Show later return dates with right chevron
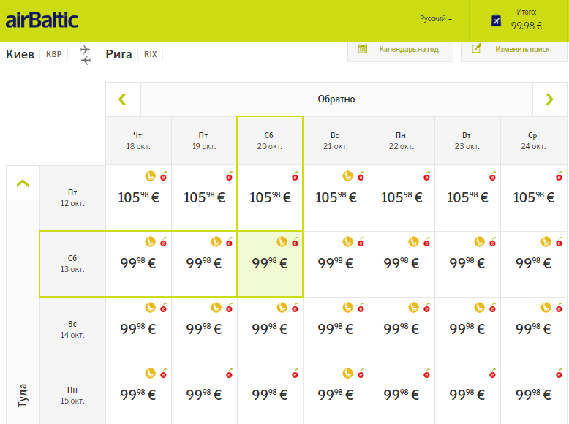This screenshot has width=569, height=424. point(549,99)
